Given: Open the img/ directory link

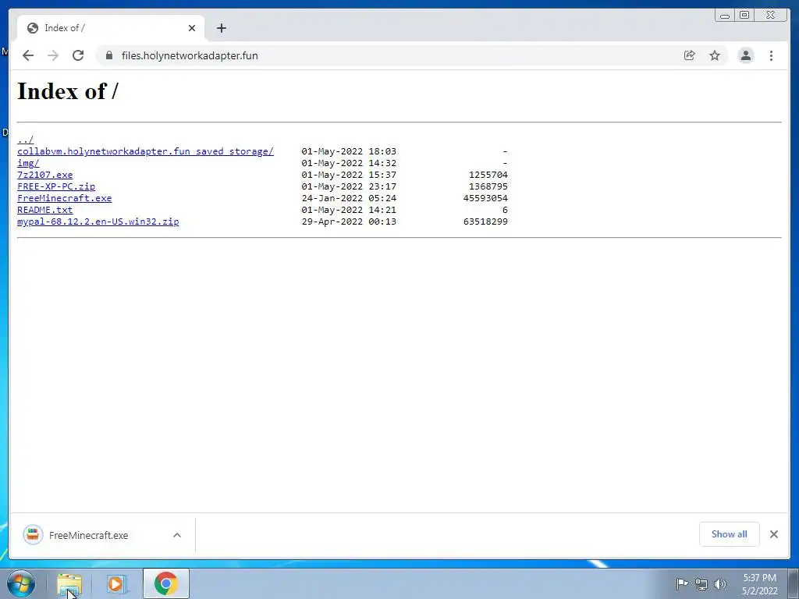Looking at the screenshot, I should tap(28, 163).
